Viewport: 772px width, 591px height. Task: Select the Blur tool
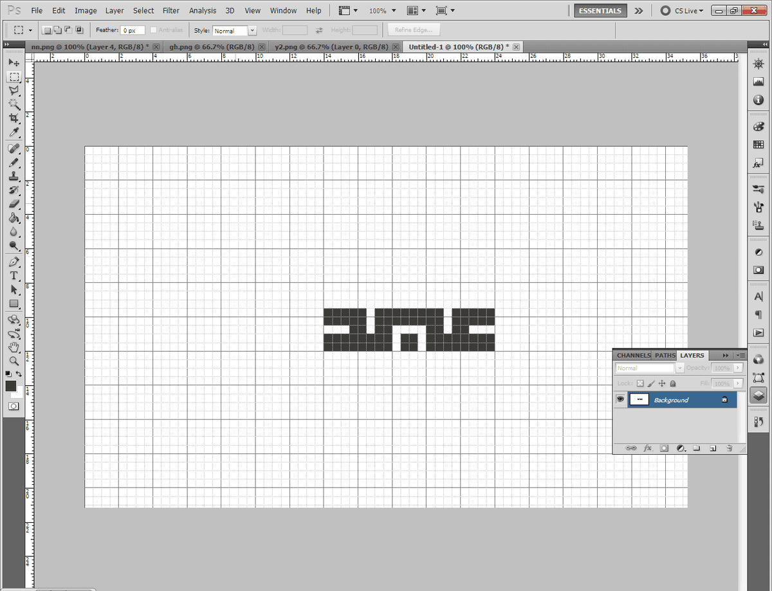(x=14, y=232)
